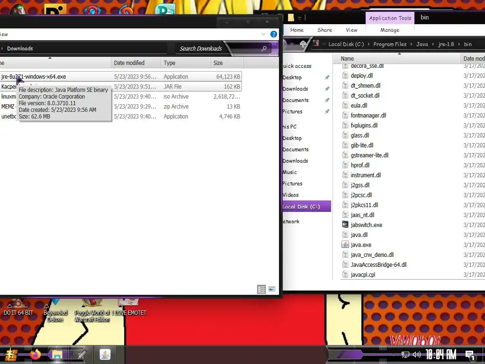
Task: Select JavaAccessBridge-64.dll file icon
Action: click(345, 264)
